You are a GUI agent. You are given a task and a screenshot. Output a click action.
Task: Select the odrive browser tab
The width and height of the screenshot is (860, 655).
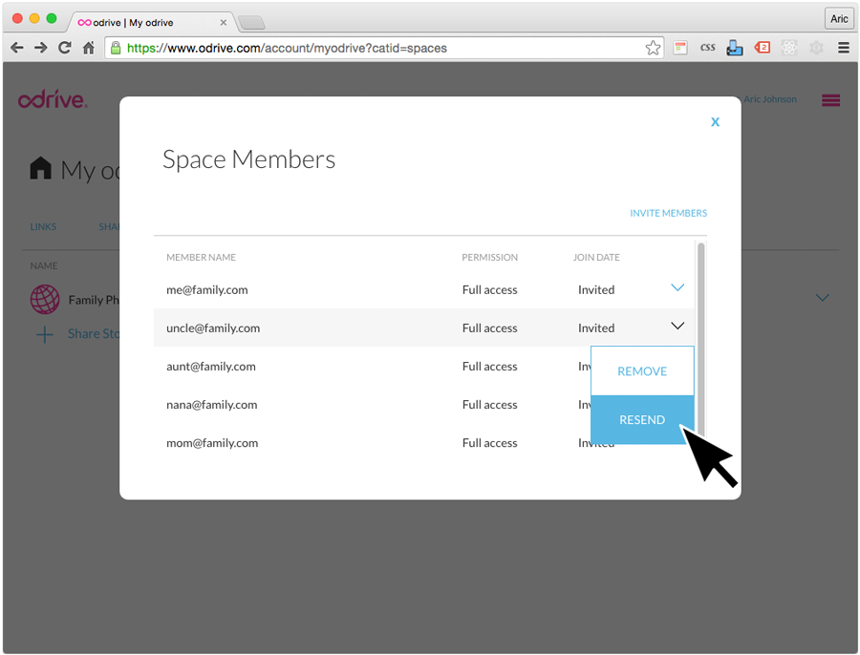coord(151,23)
